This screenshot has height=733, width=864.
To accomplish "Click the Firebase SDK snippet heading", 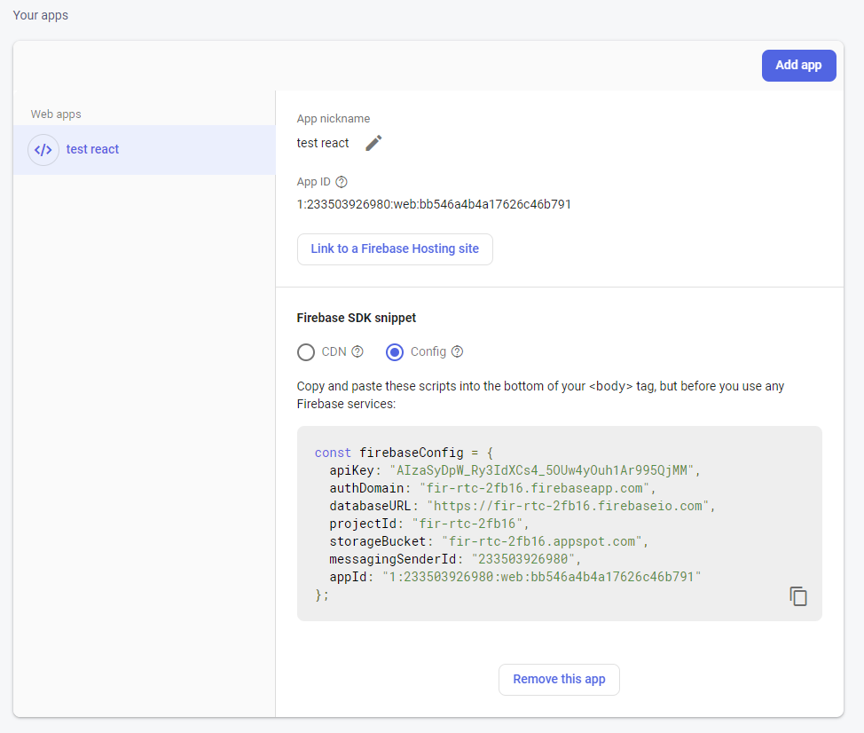I will pyautogui.click(x=356, y=318).
